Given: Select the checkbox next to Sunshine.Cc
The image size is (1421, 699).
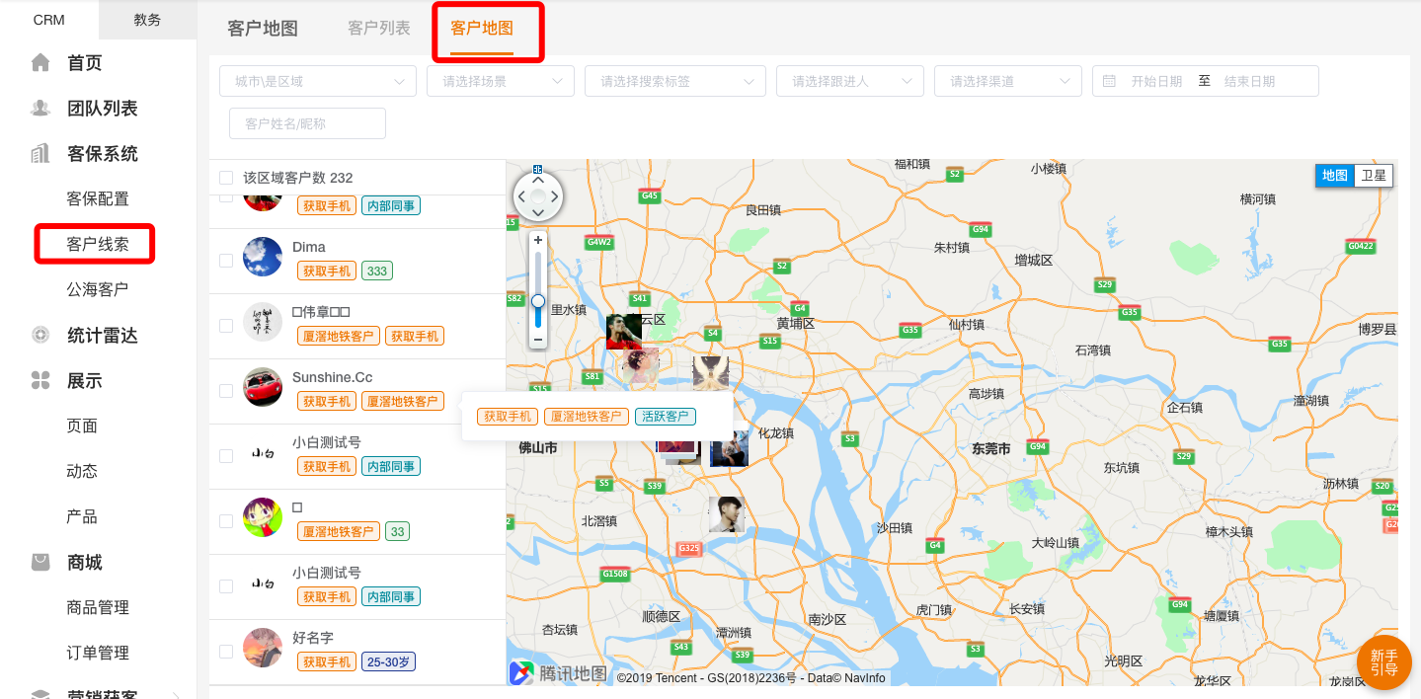Looking at the screenshot, I should click(226, 391).
